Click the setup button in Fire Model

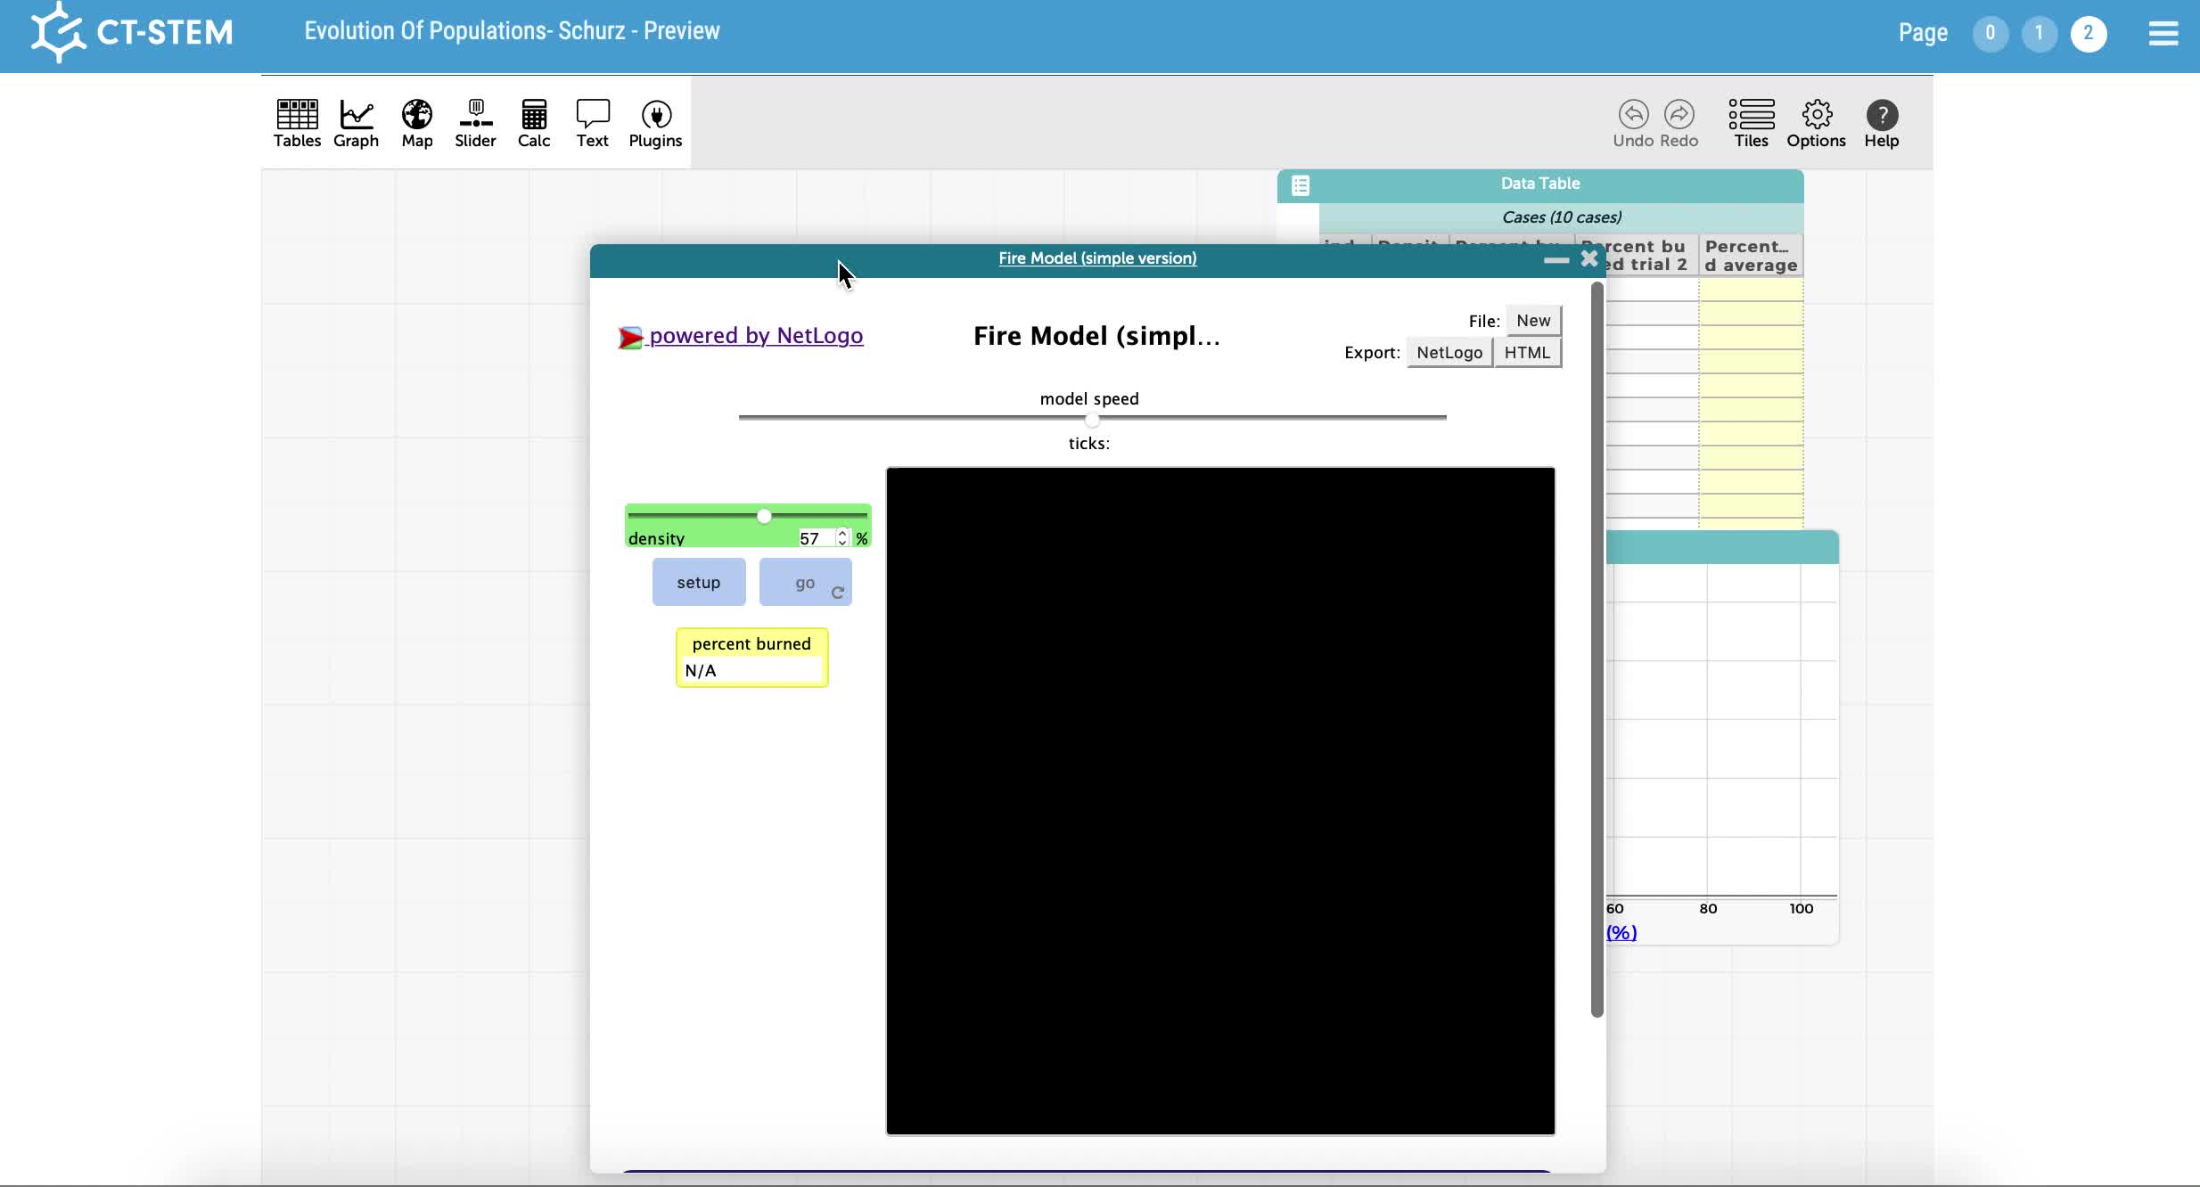coord(699,582)
